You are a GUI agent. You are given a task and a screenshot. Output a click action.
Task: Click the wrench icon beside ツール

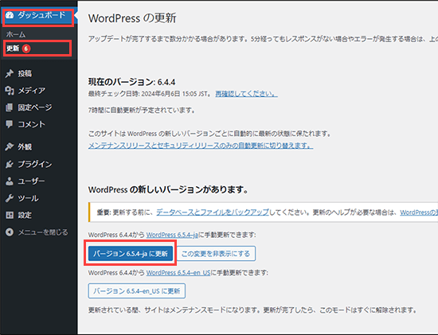pos(10,198)
